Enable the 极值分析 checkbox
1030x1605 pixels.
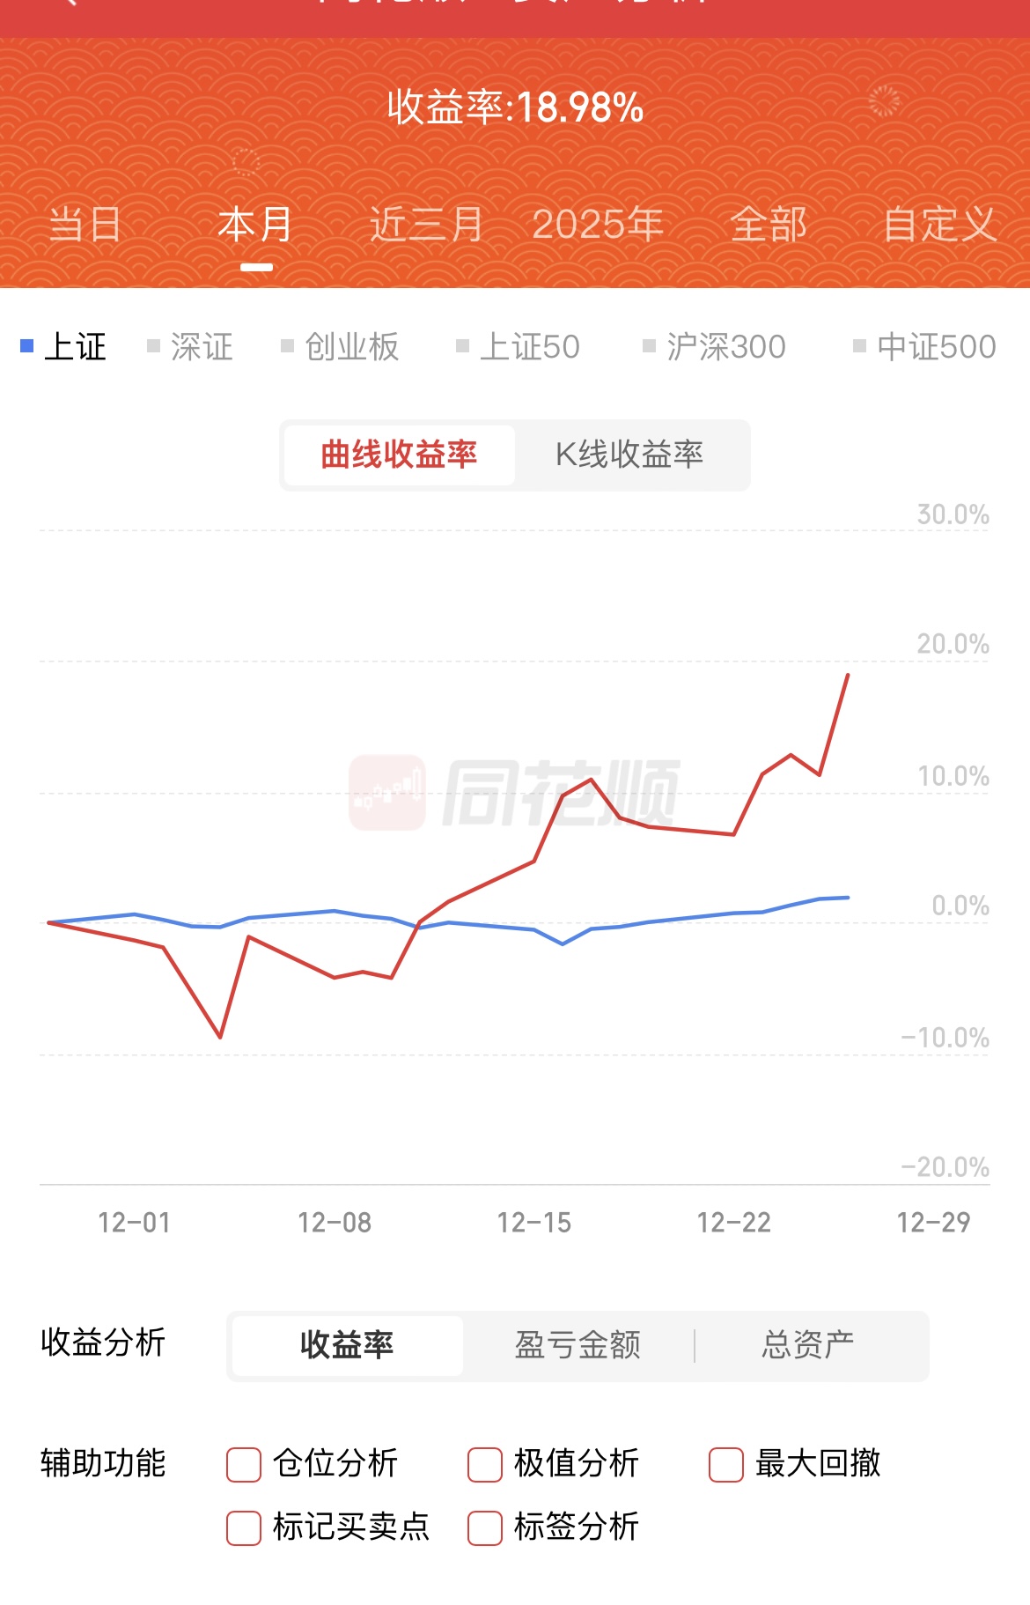[485, 1465]
